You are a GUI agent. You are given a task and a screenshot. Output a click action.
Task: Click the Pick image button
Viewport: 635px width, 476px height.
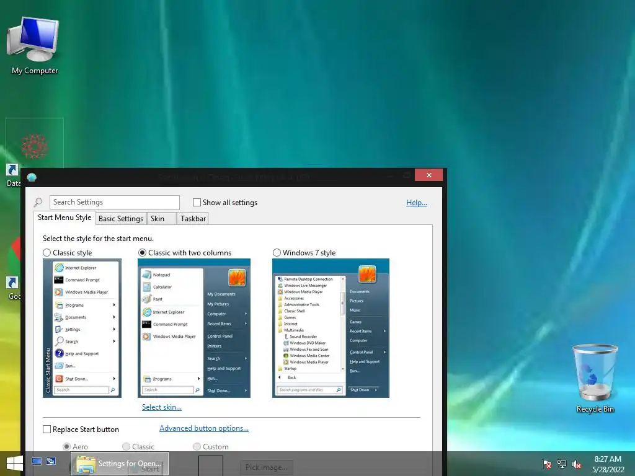pos(266,467)
